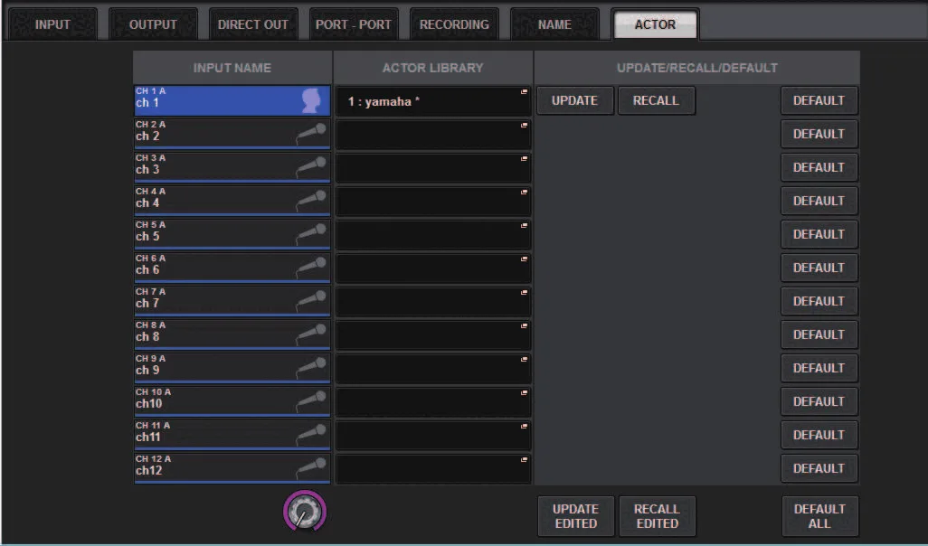Switch to the OUTPUT tab
The width and height of the screenshot is (928, 546).
pos(153,24)
